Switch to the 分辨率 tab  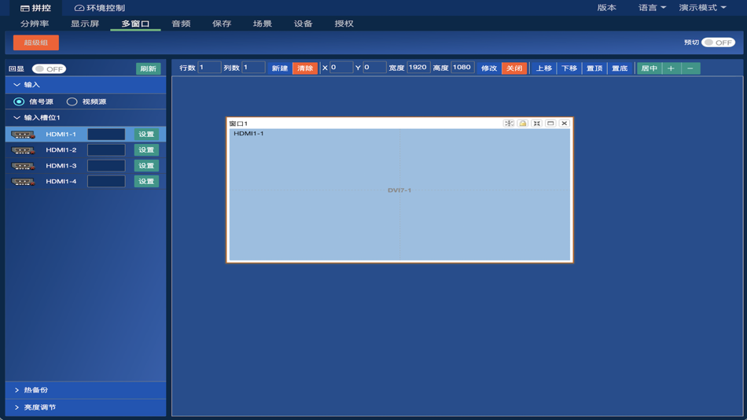point(35,24)
